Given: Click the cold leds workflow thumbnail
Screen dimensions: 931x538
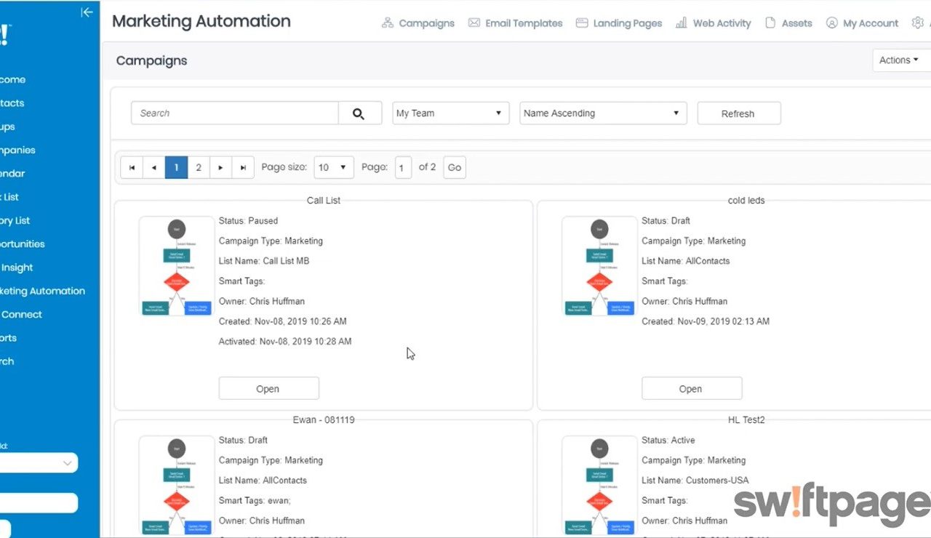Looking at the screenshot, I should click(x=599, y=266).
